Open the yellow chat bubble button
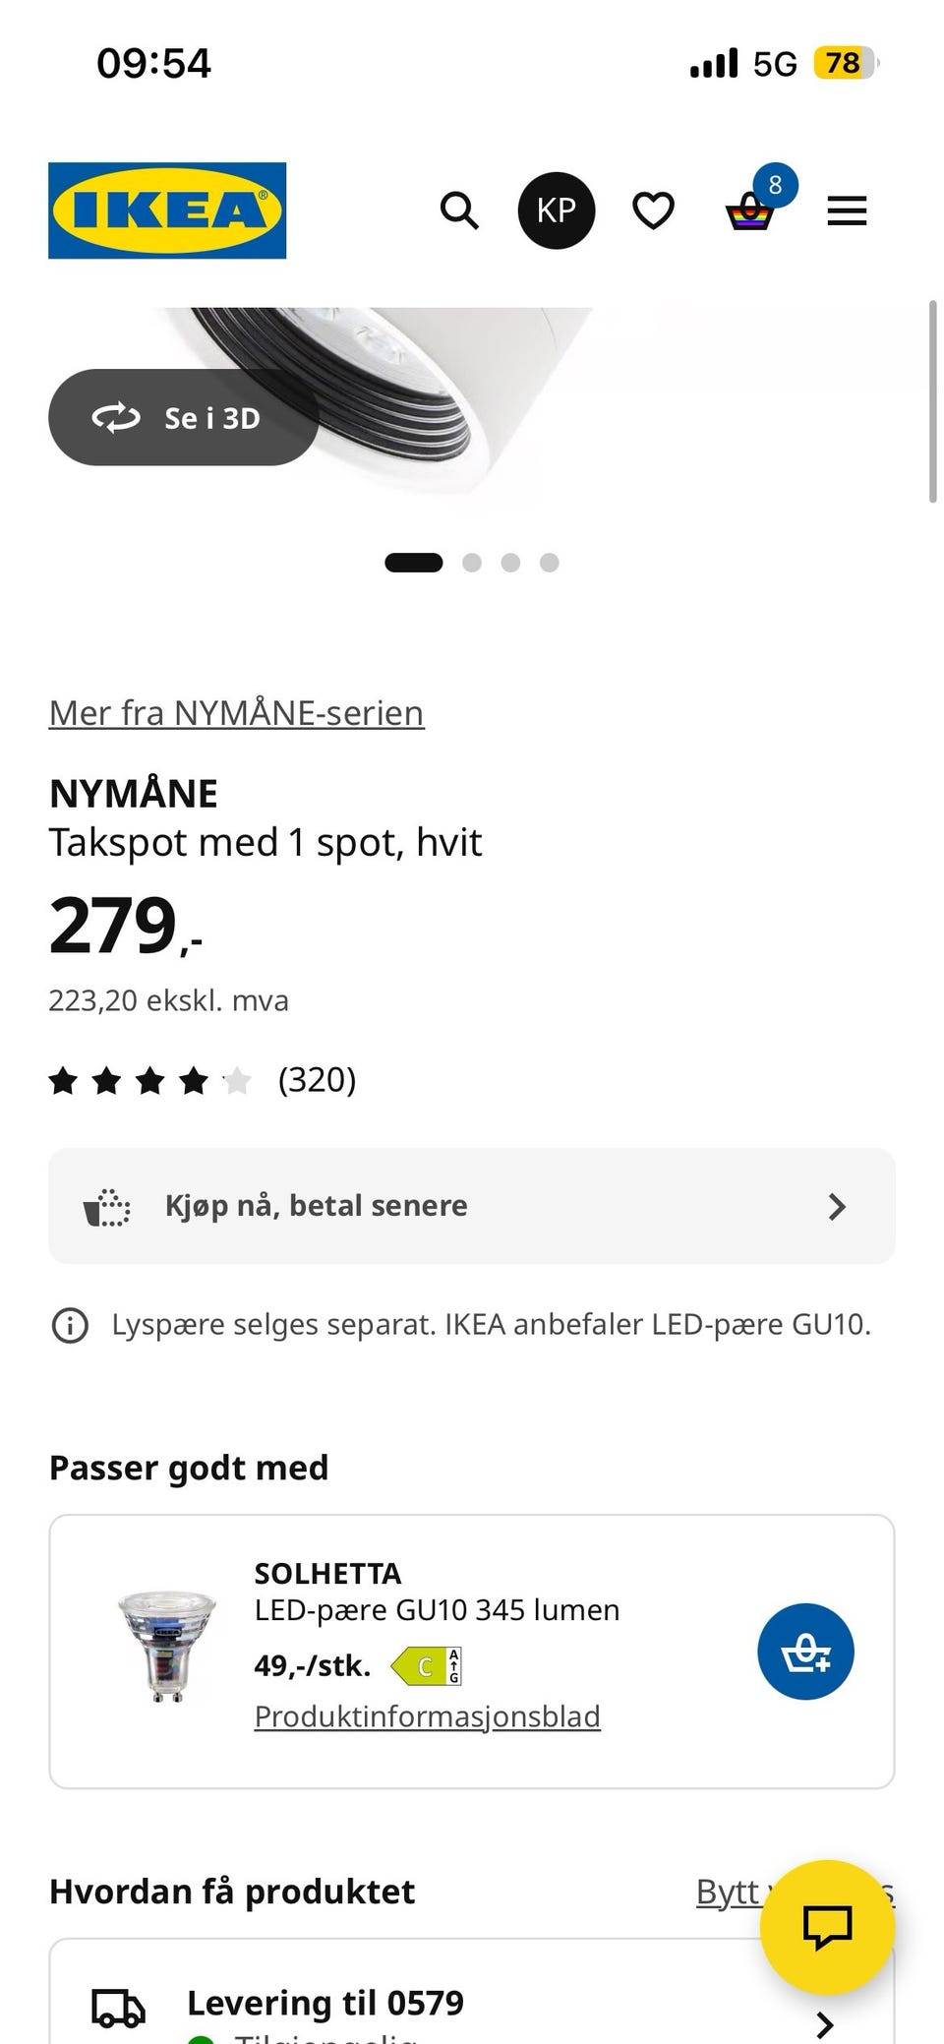 point(827,1927)
